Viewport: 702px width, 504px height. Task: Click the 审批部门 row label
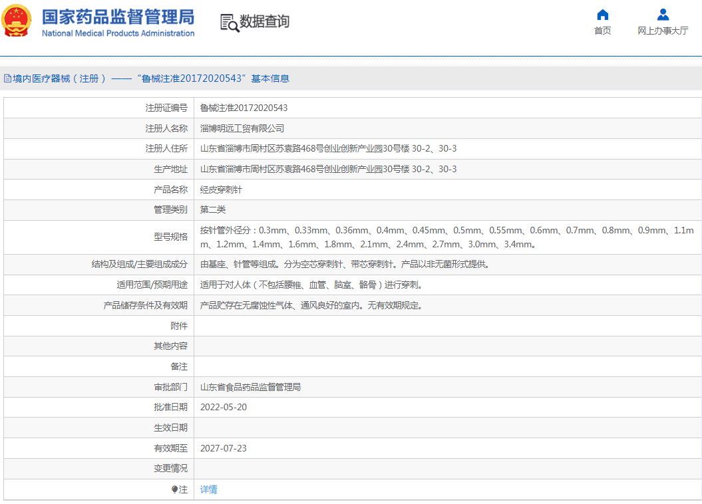[x=170, y=387]
